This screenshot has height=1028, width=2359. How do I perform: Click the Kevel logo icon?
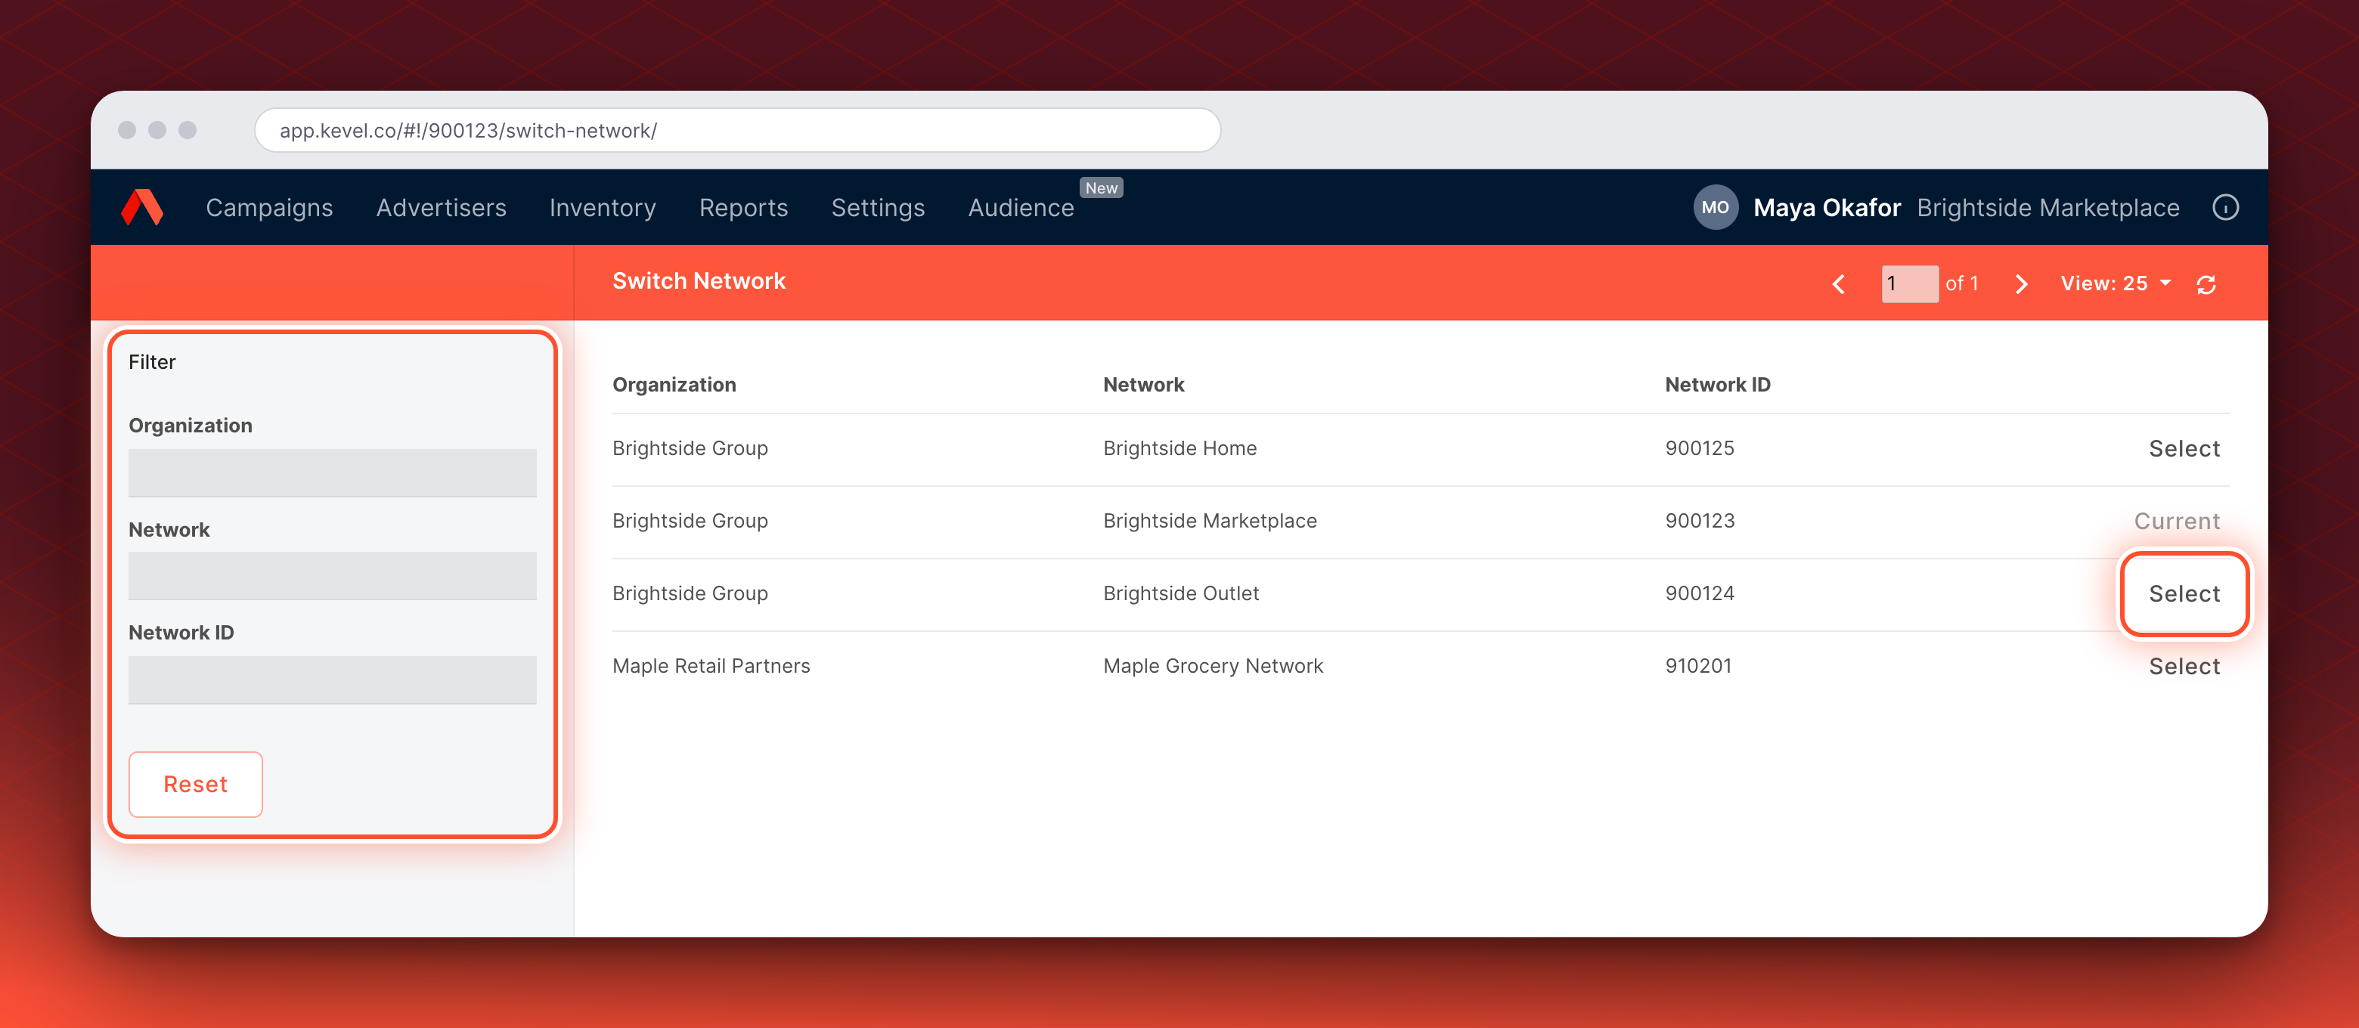tap(143, 207)
